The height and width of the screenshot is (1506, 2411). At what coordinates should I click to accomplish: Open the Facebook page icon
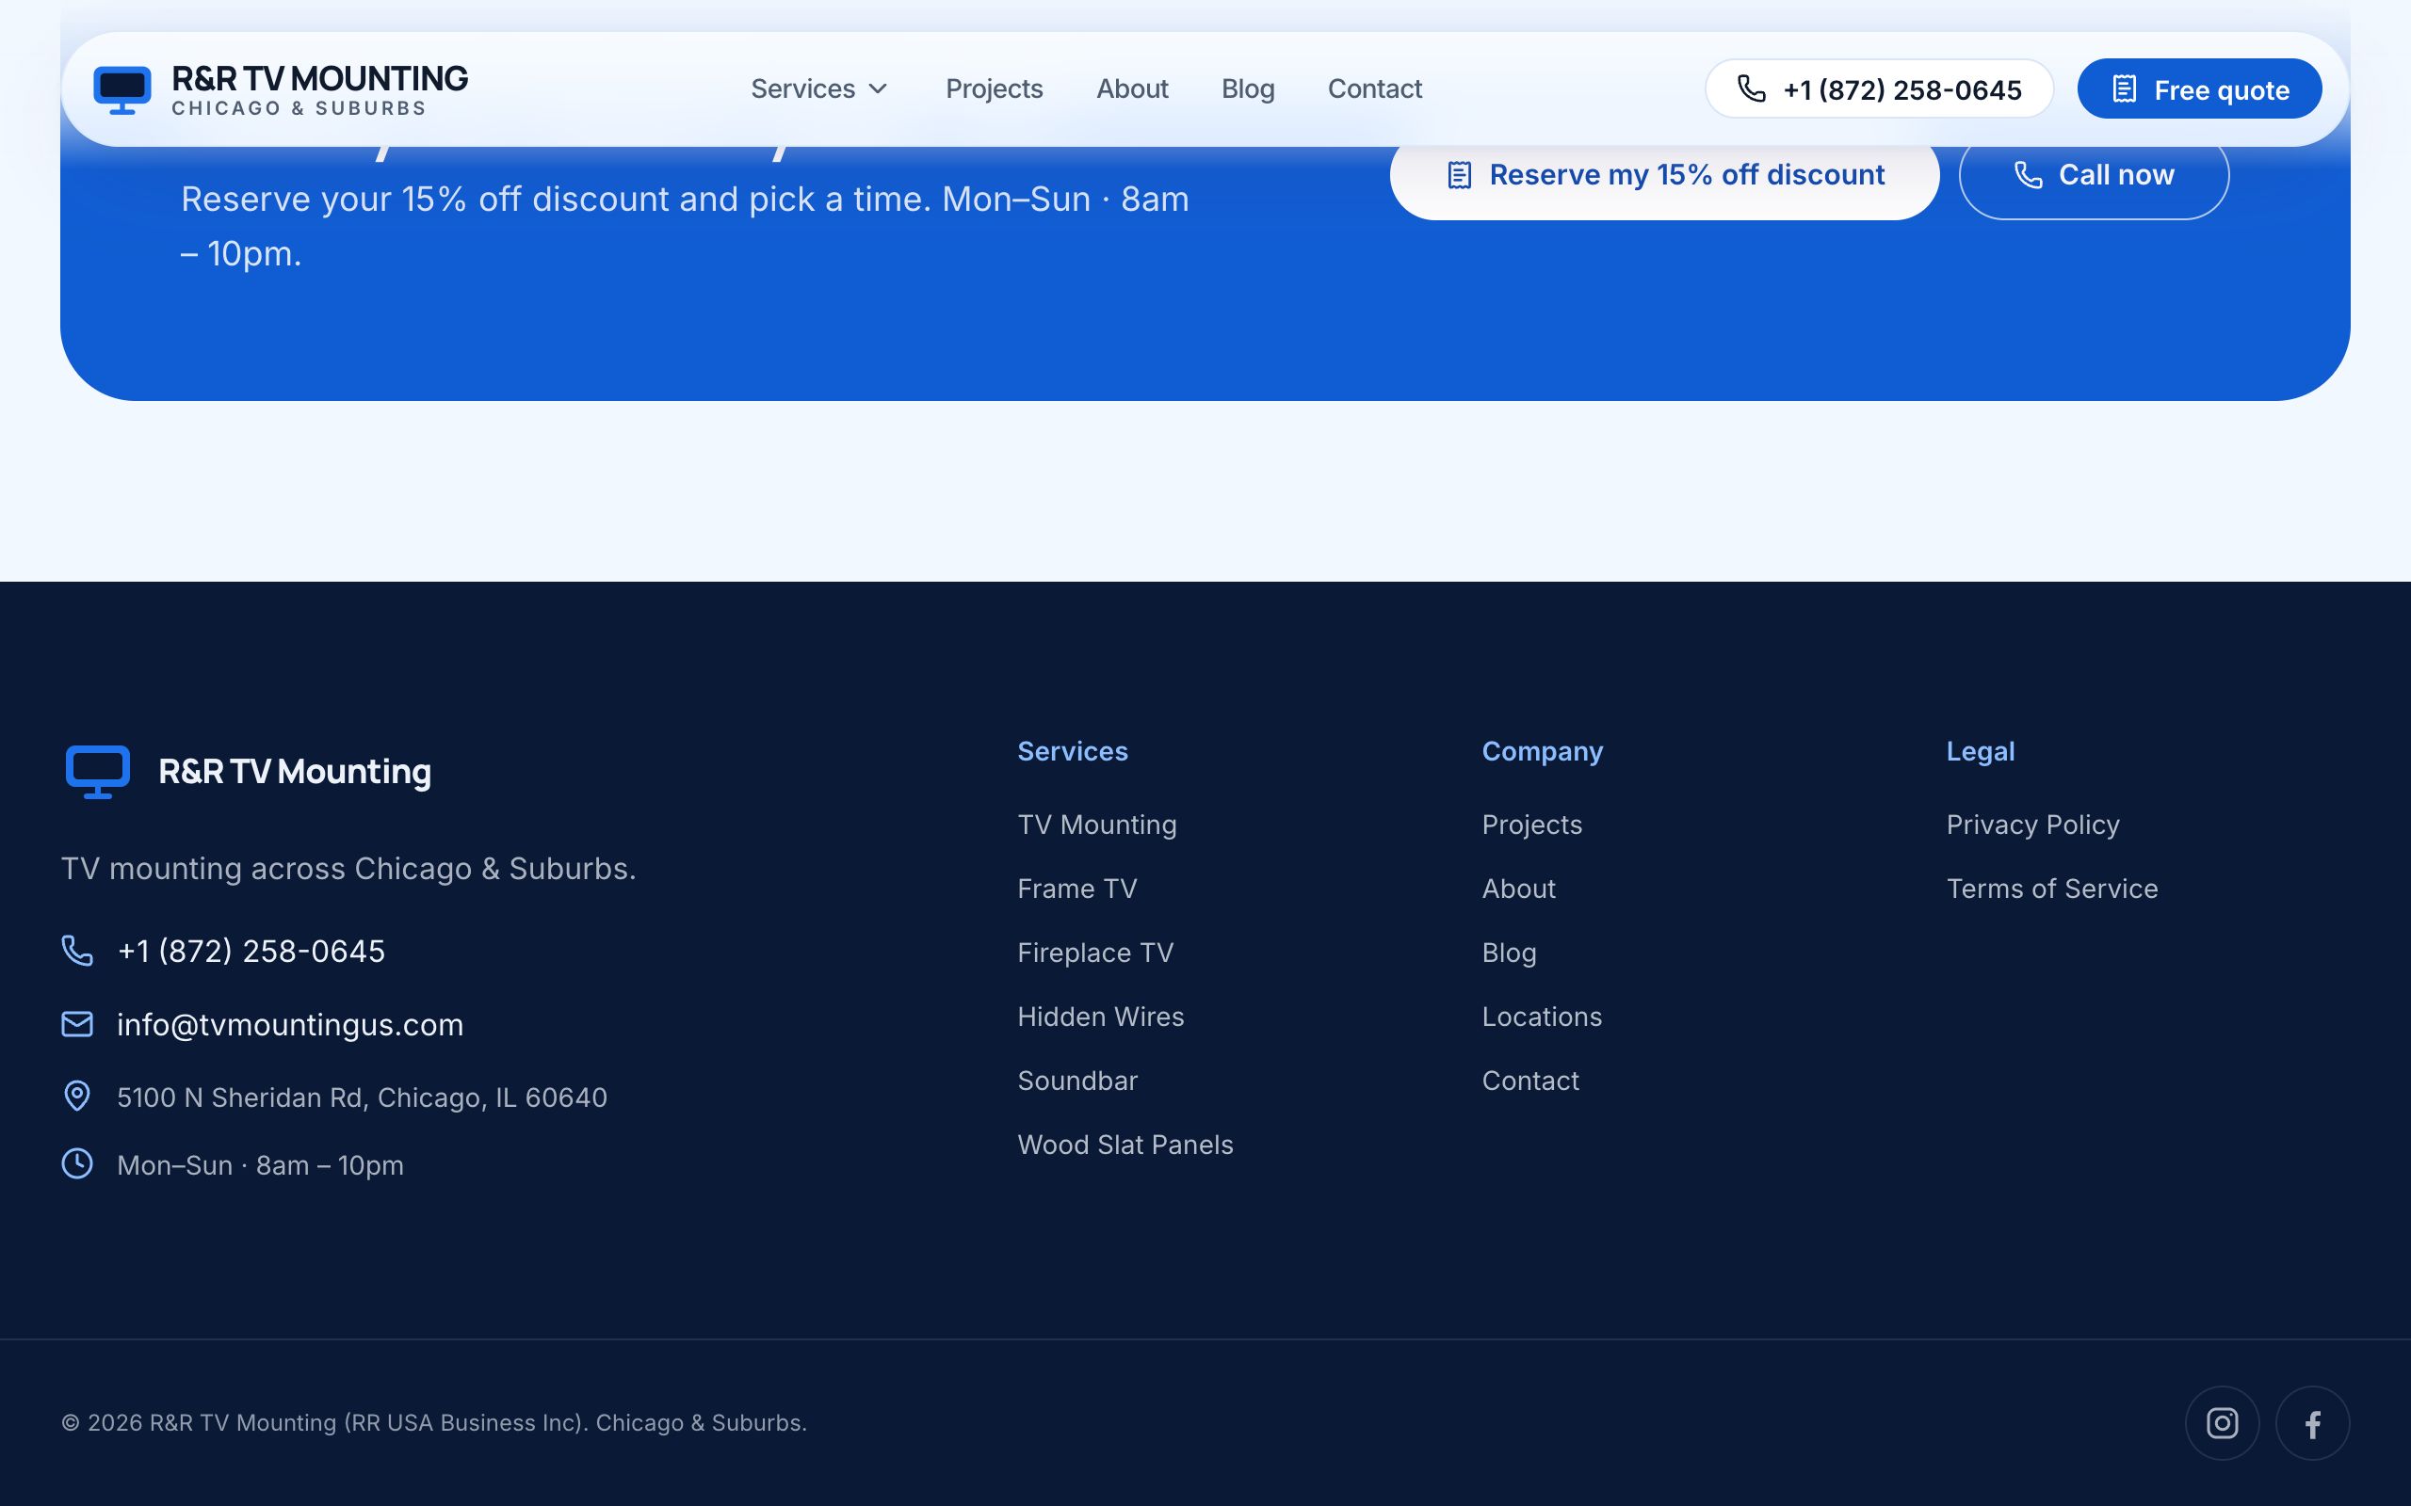2312,1422
